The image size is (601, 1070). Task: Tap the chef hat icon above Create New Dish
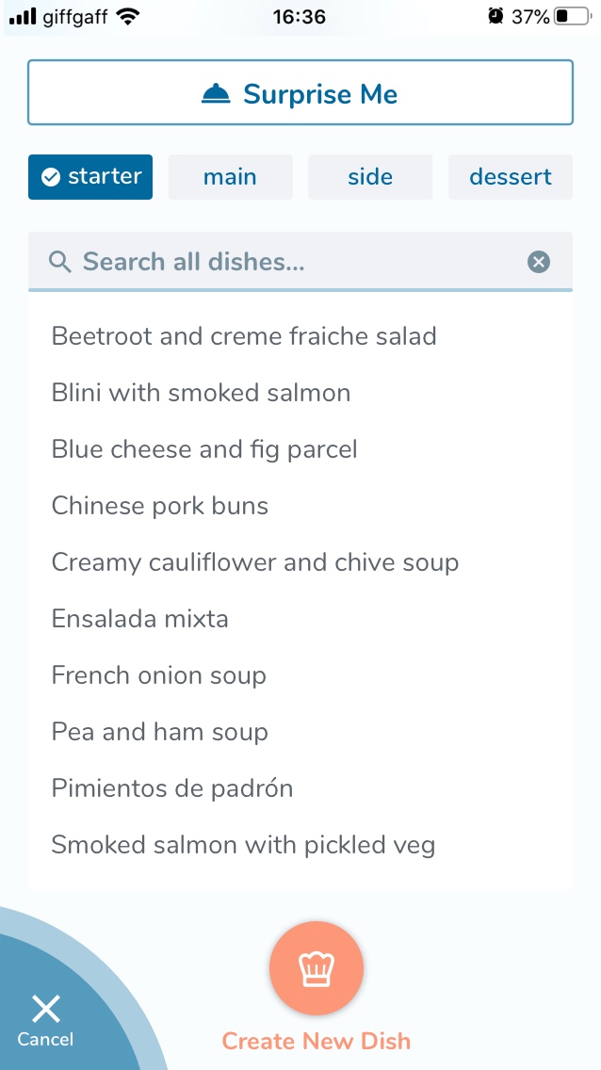pyautogui.click(x=317, y=967)
